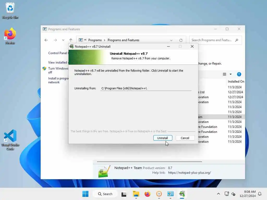Select the Firefox desktop shortcut
This screenshot has height=200, width=267.
(10, 36)
